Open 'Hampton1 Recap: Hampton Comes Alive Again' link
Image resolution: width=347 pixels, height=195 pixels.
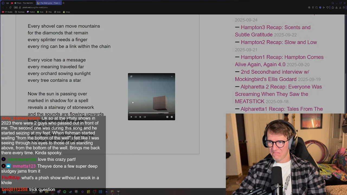(279, 61)
